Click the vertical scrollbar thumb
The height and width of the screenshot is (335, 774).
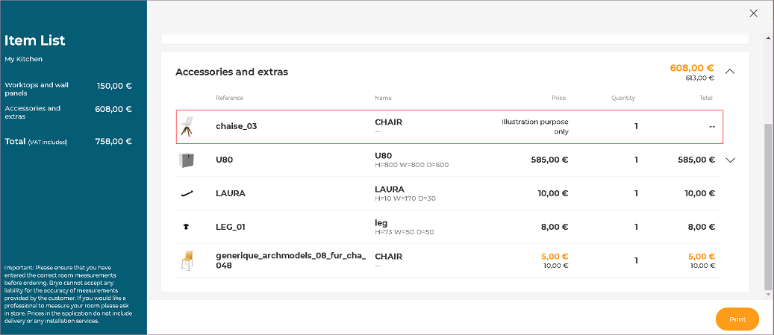click(769, 205)
